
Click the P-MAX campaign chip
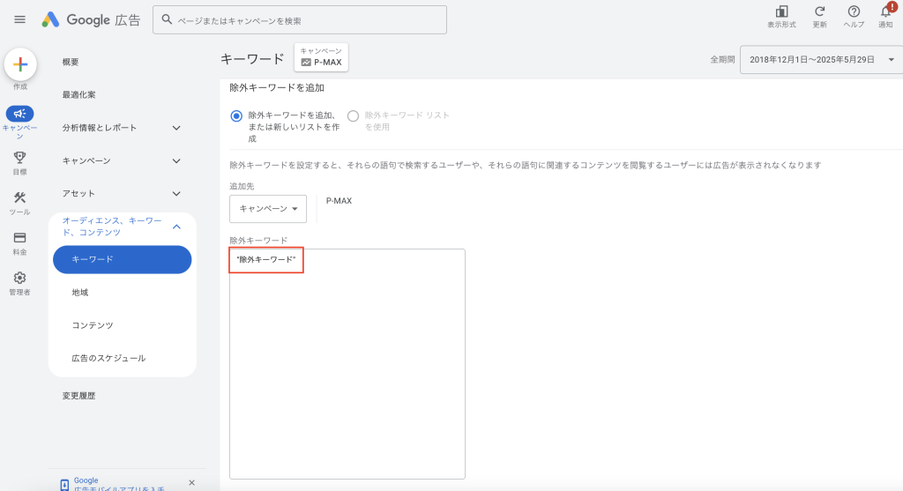pyautogui.click(x=321, y=57)
